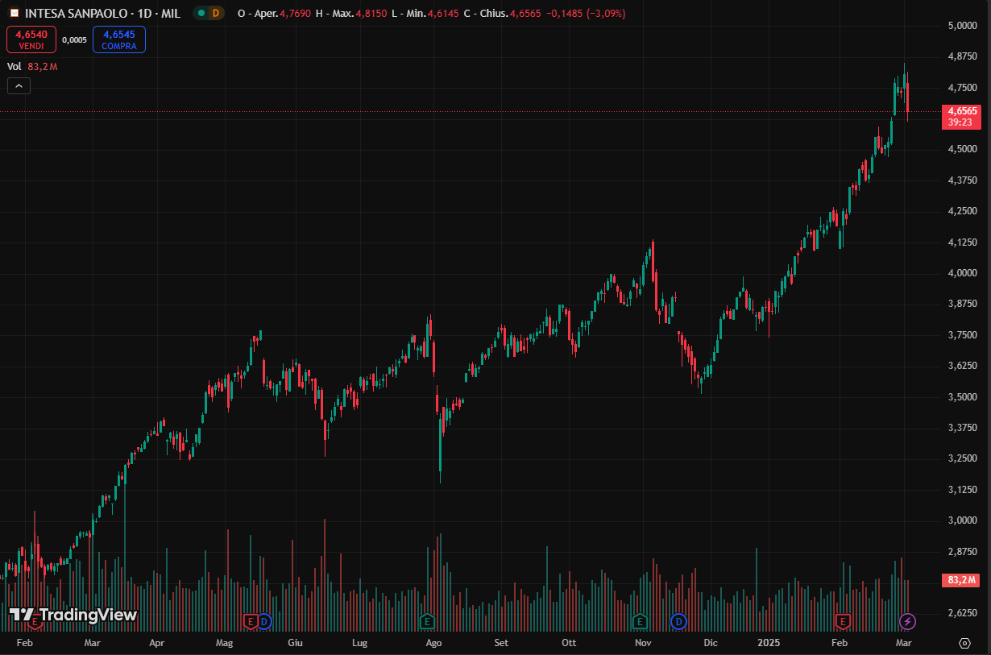The image size is (991, 655).
Task: Select the Vol indicator label
Action: pyautogui.click(x=14, y=67)
